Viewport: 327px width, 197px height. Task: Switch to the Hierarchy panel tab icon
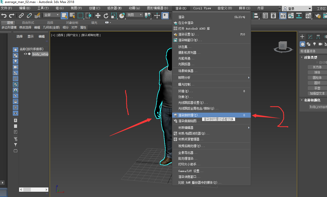318,37
